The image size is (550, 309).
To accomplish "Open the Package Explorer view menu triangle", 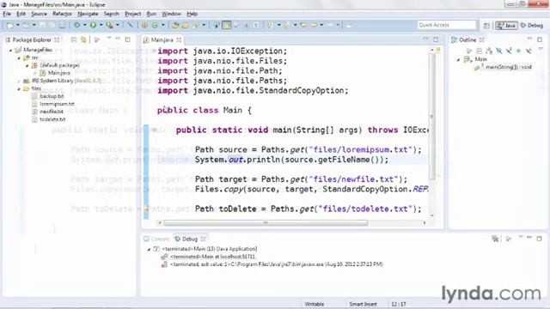I will click(109, 38).
